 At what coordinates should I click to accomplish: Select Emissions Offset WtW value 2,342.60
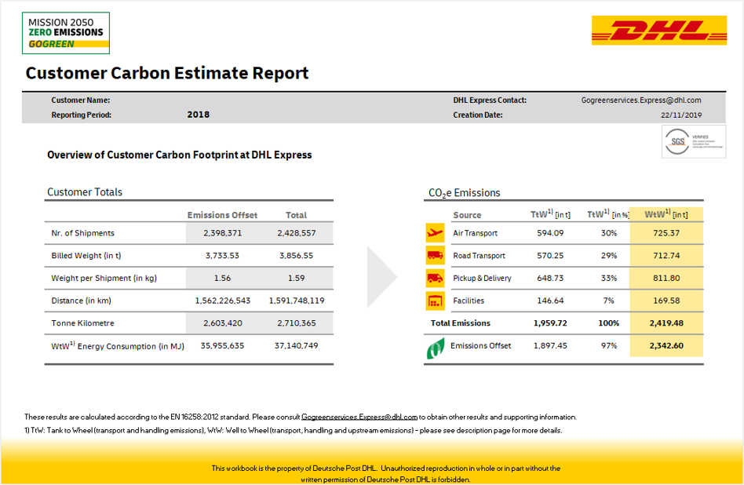[x=666, y=345]
